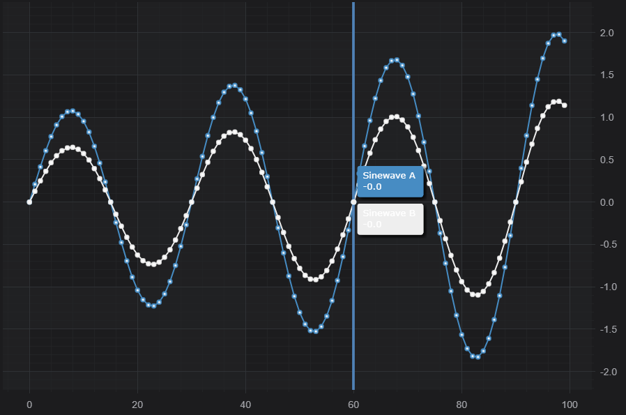Click the y-axis label 2.0
Screen dimensions: 626x415
pos(606,33)
